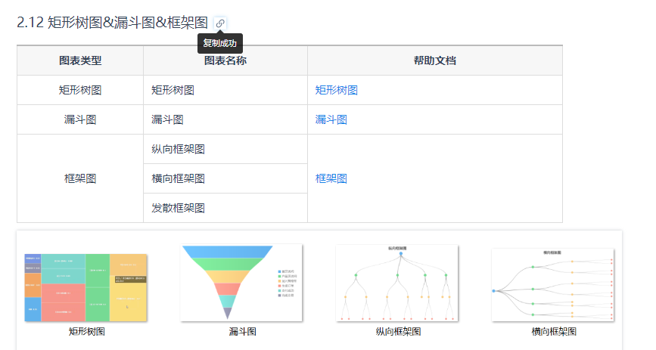Open the horizontal tree 横向框架图 thumbnail
This screenshot has width=656, height=350.
coord(553,284)
